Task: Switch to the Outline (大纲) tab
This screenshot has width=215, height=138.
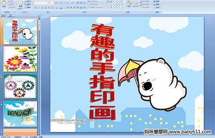Action: click(10, 16)
